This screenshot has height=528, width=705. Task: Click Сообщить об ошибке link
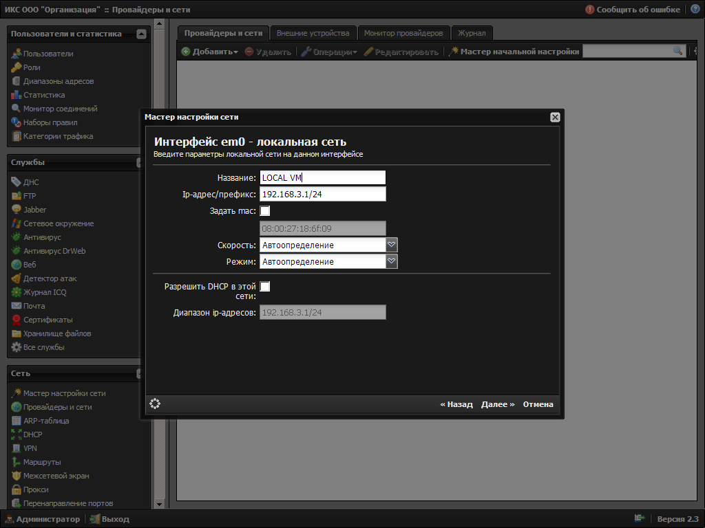(x=638, y=10)
